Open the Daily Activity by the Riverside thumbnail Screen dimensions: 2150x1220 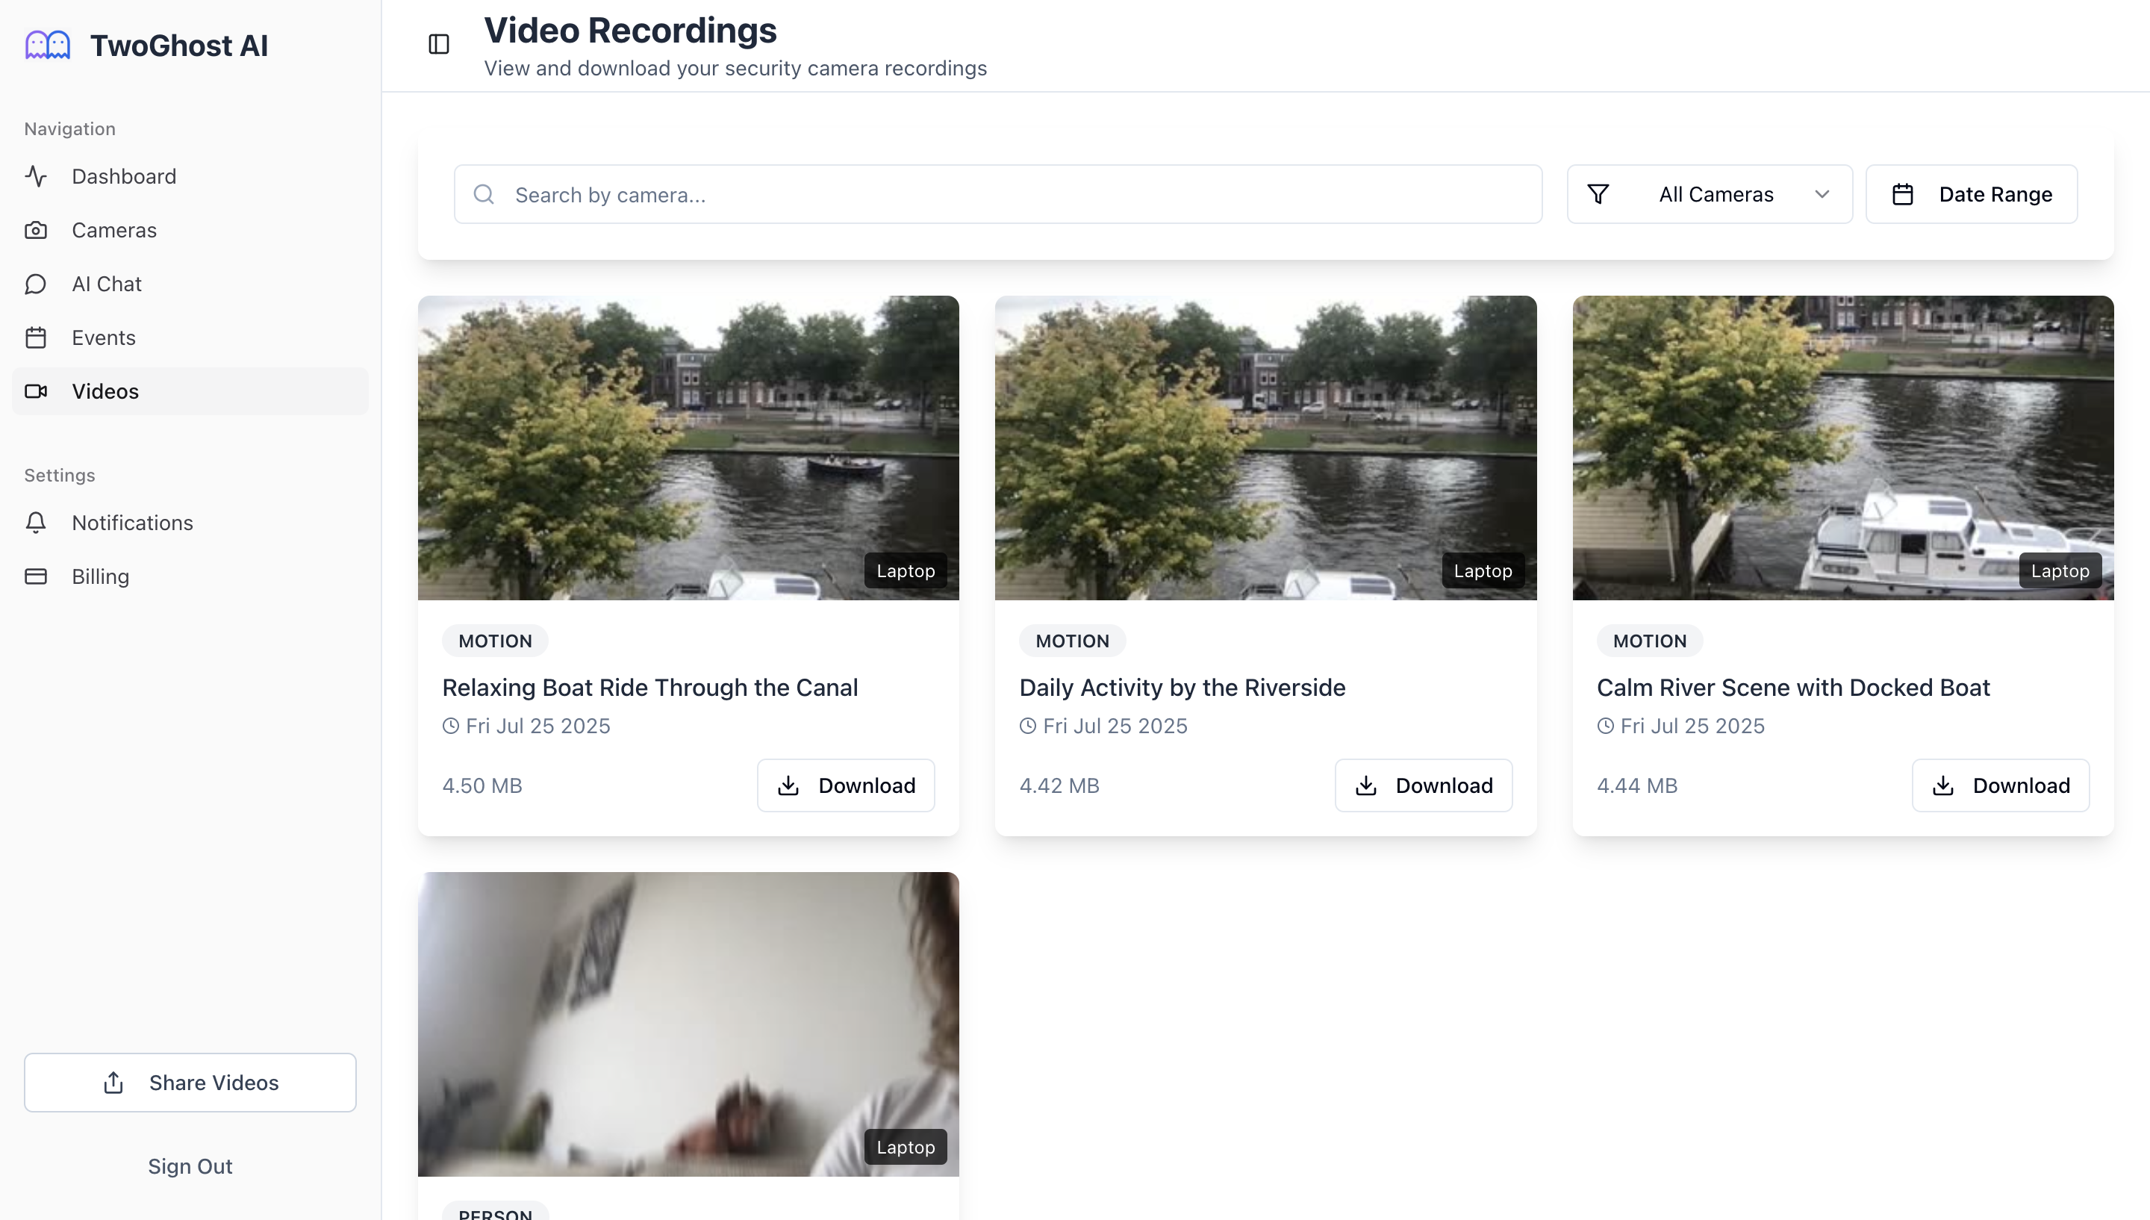pyautogui.click(x=1265, y=447)
